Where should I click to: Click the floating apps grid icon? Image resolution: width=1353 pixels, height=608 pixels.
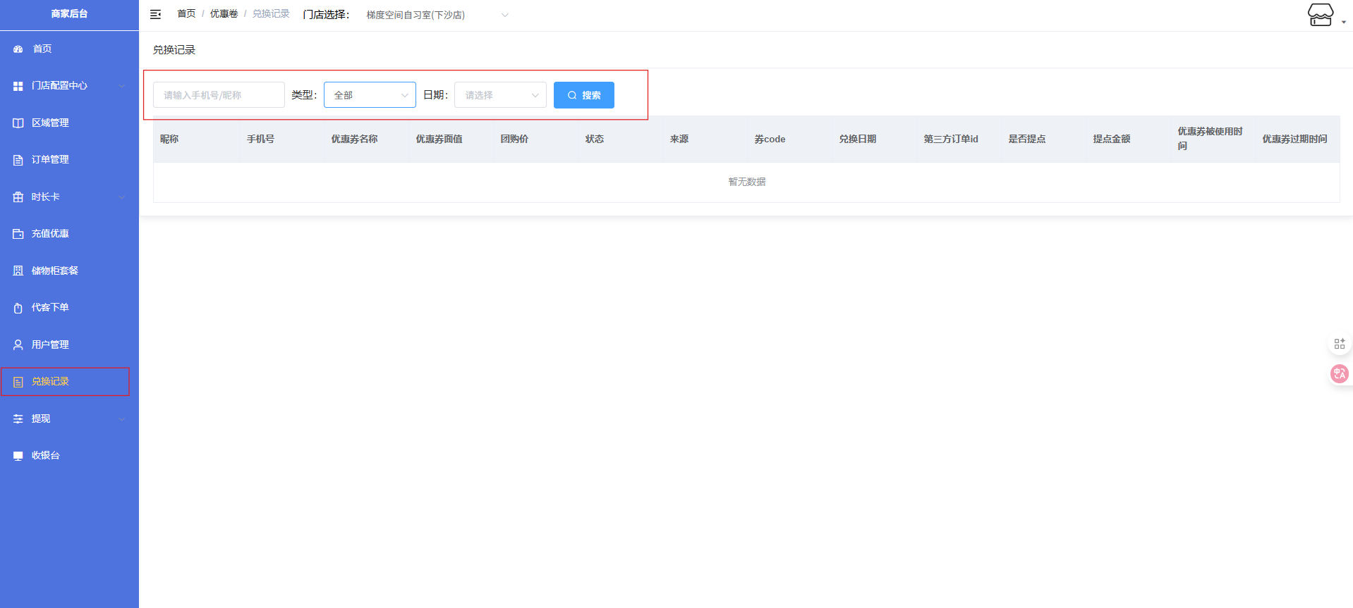pyautogui.click(x=1340, y=344)
